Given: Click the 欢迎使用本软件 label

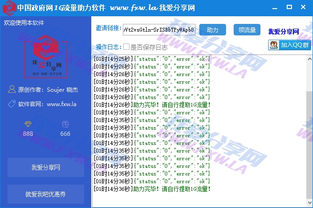Looking at the screenshot, I should tap(24, 22).
